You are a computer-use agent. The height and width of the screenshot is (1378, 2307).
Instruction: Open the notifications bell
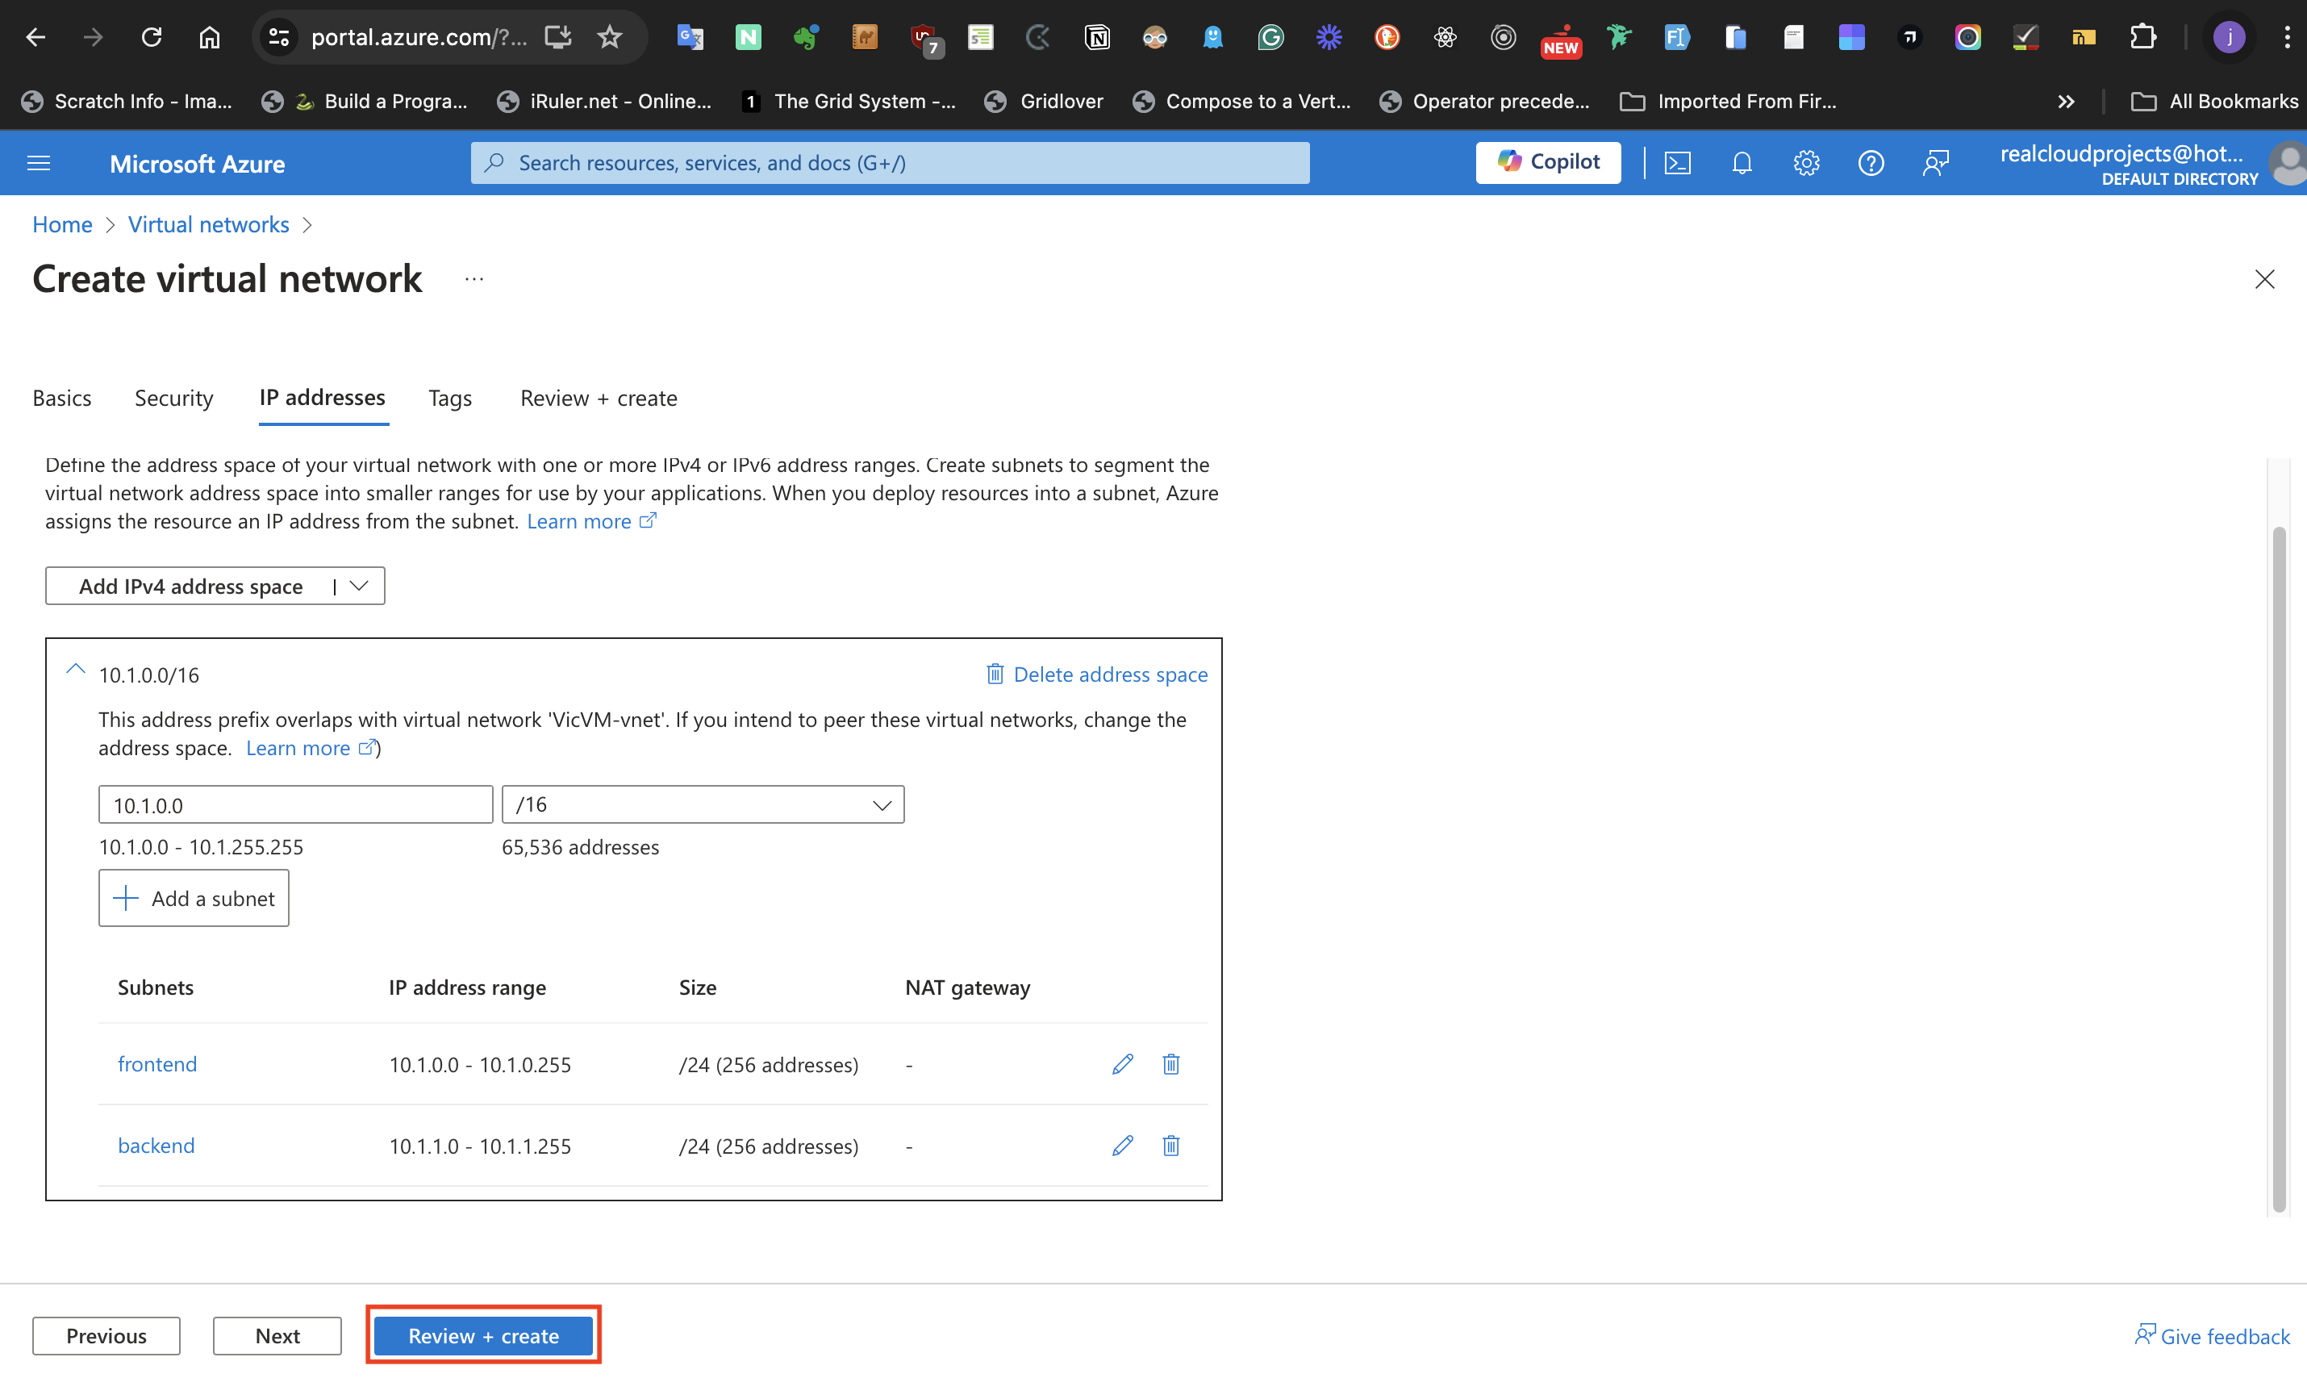pos(1742,162)
